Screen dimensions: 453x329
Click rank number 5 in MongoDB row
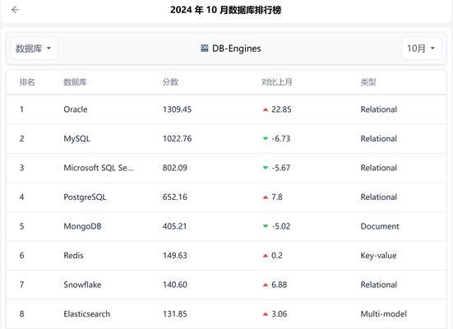21,226
